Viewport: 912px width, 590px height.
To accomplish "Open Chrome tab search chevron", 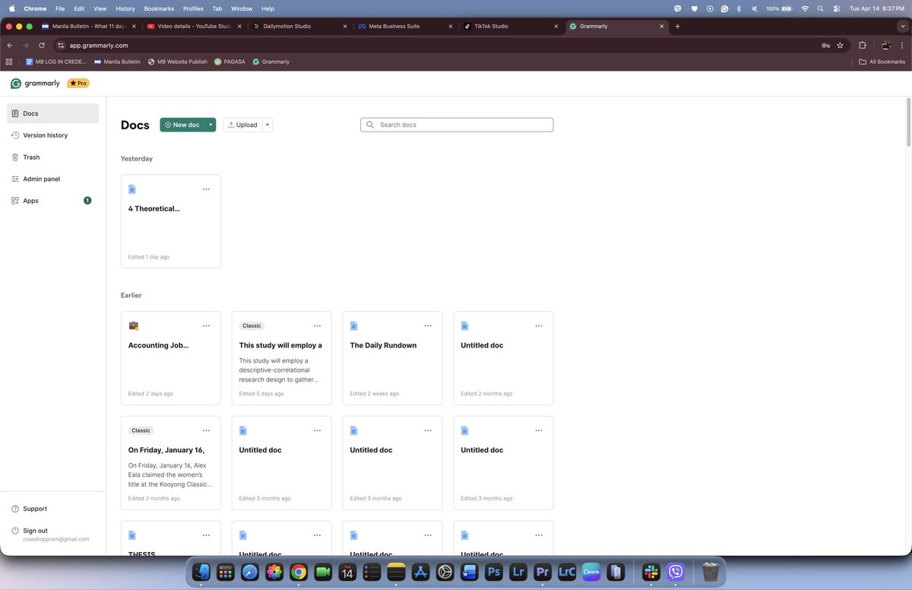I will point(901,26).
